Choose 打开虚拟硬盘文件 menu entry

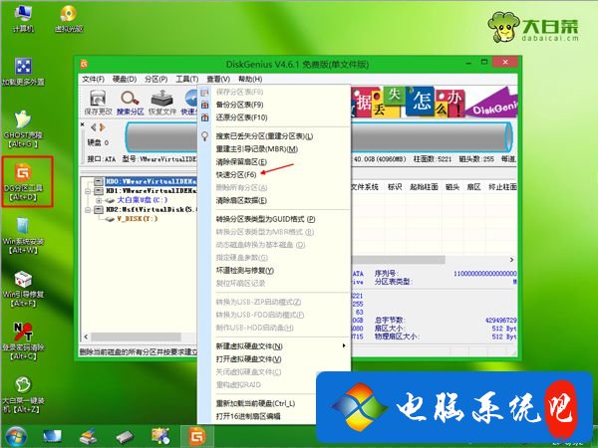coord(248,359)
